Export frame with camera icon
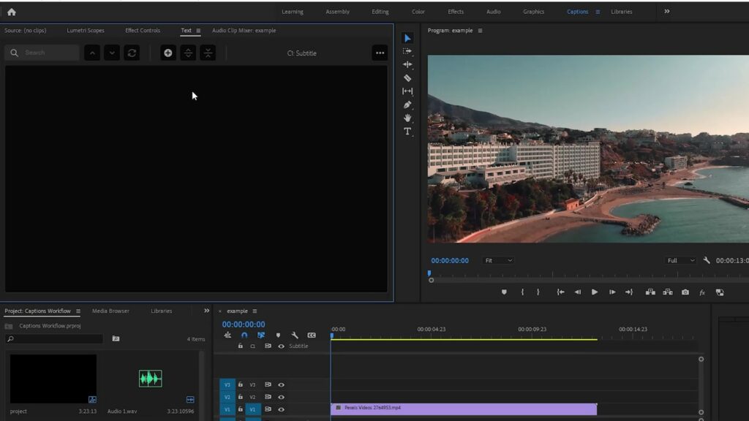 [x=685, y=292]
